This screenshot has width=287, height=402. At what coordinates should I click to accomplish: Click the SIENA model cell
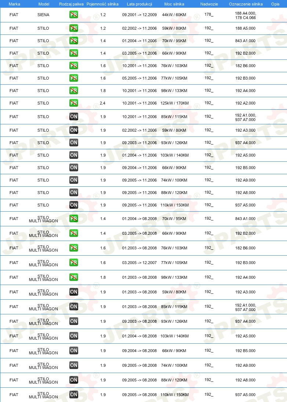pyautogui.click(x=43, y=15)
